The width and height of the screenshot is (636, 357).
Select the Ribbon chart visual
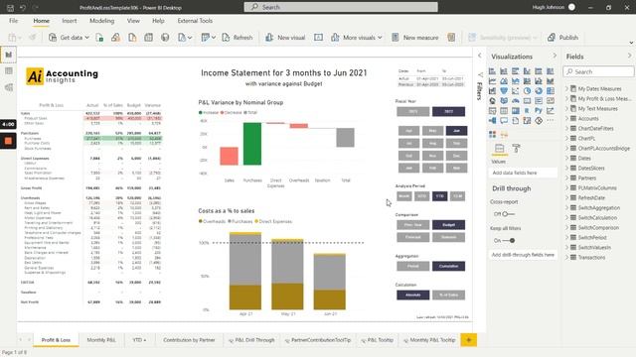550,81
